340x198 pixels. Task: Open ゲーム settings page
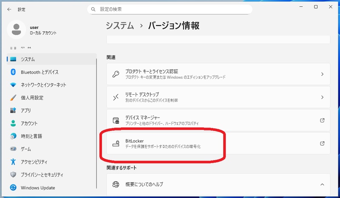click(51, 149)
